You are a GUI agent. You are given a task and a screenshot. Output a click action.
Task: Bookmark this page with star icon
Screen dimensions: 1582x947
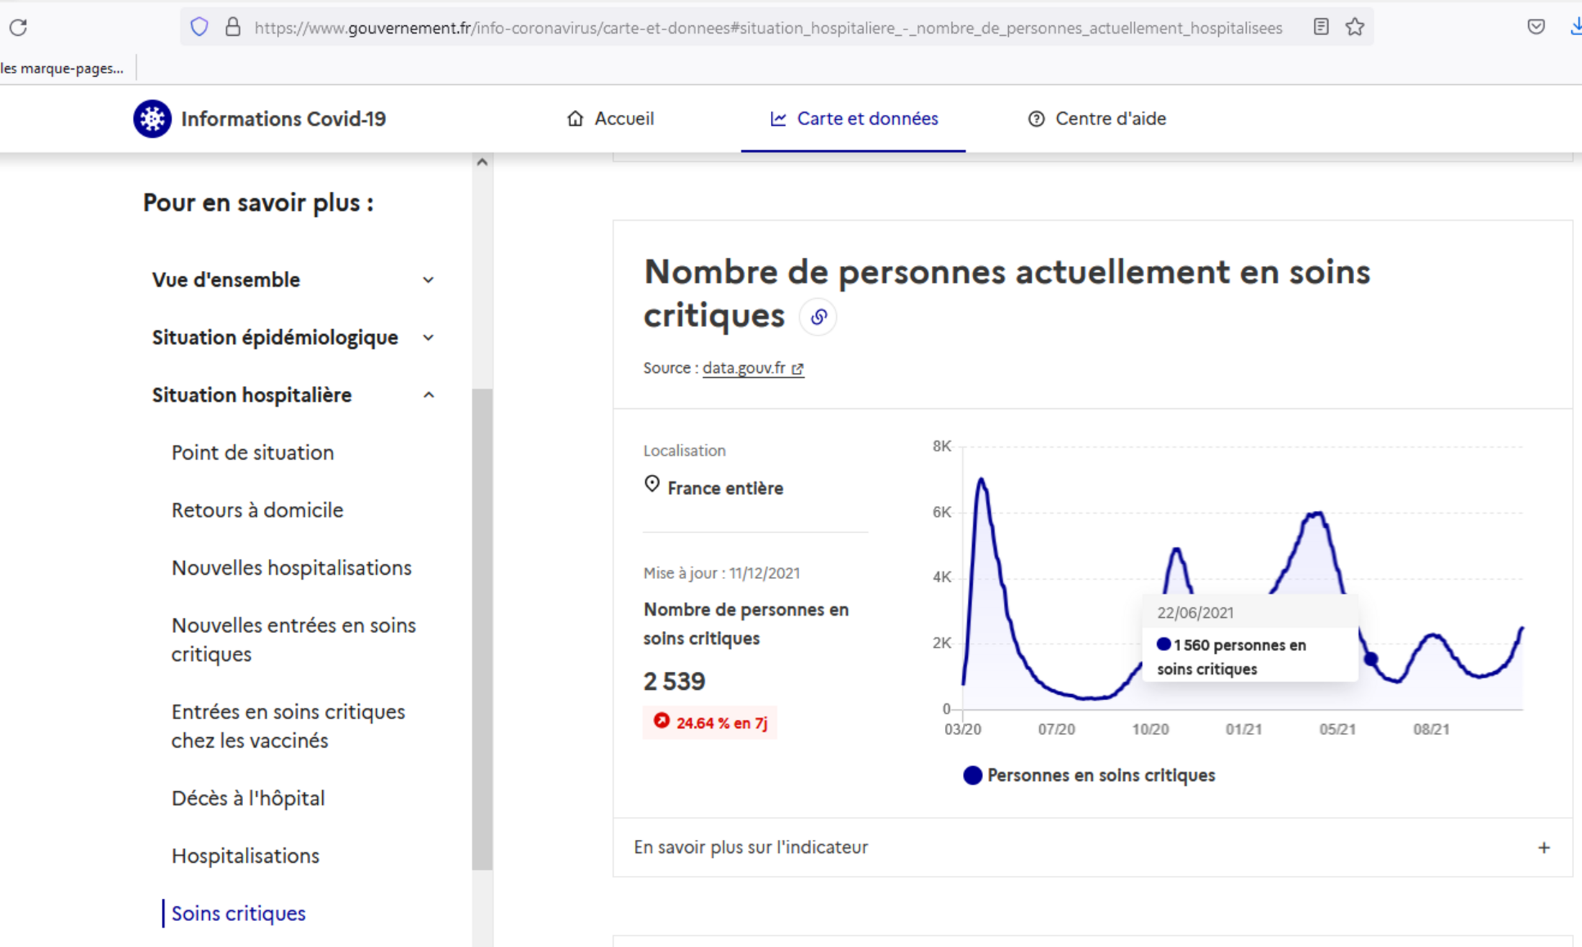(1355, 27)
